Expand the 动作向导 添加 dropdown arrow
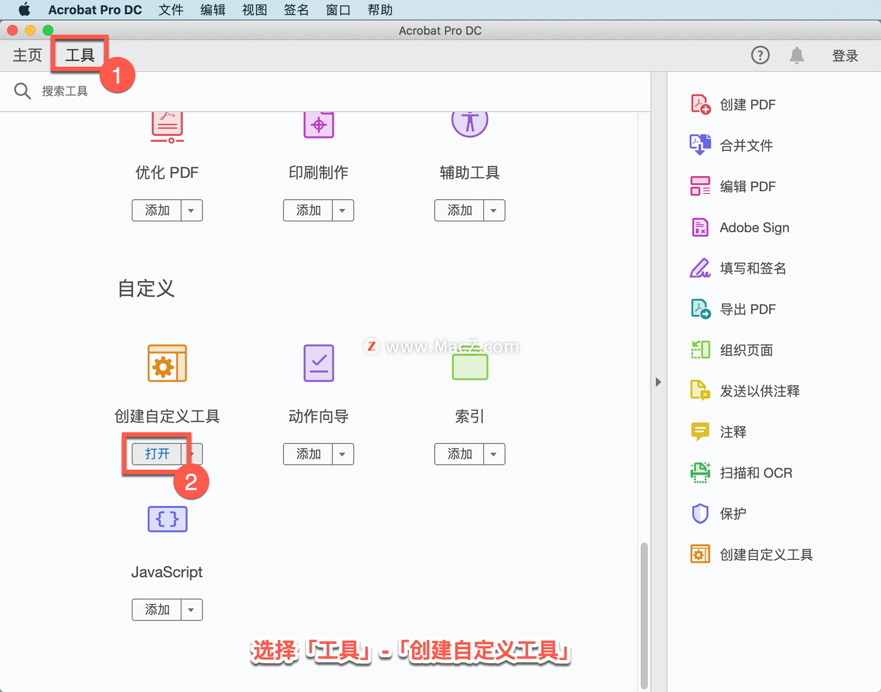The height and width of the screenshot is (692, 881). coord(342,454)
